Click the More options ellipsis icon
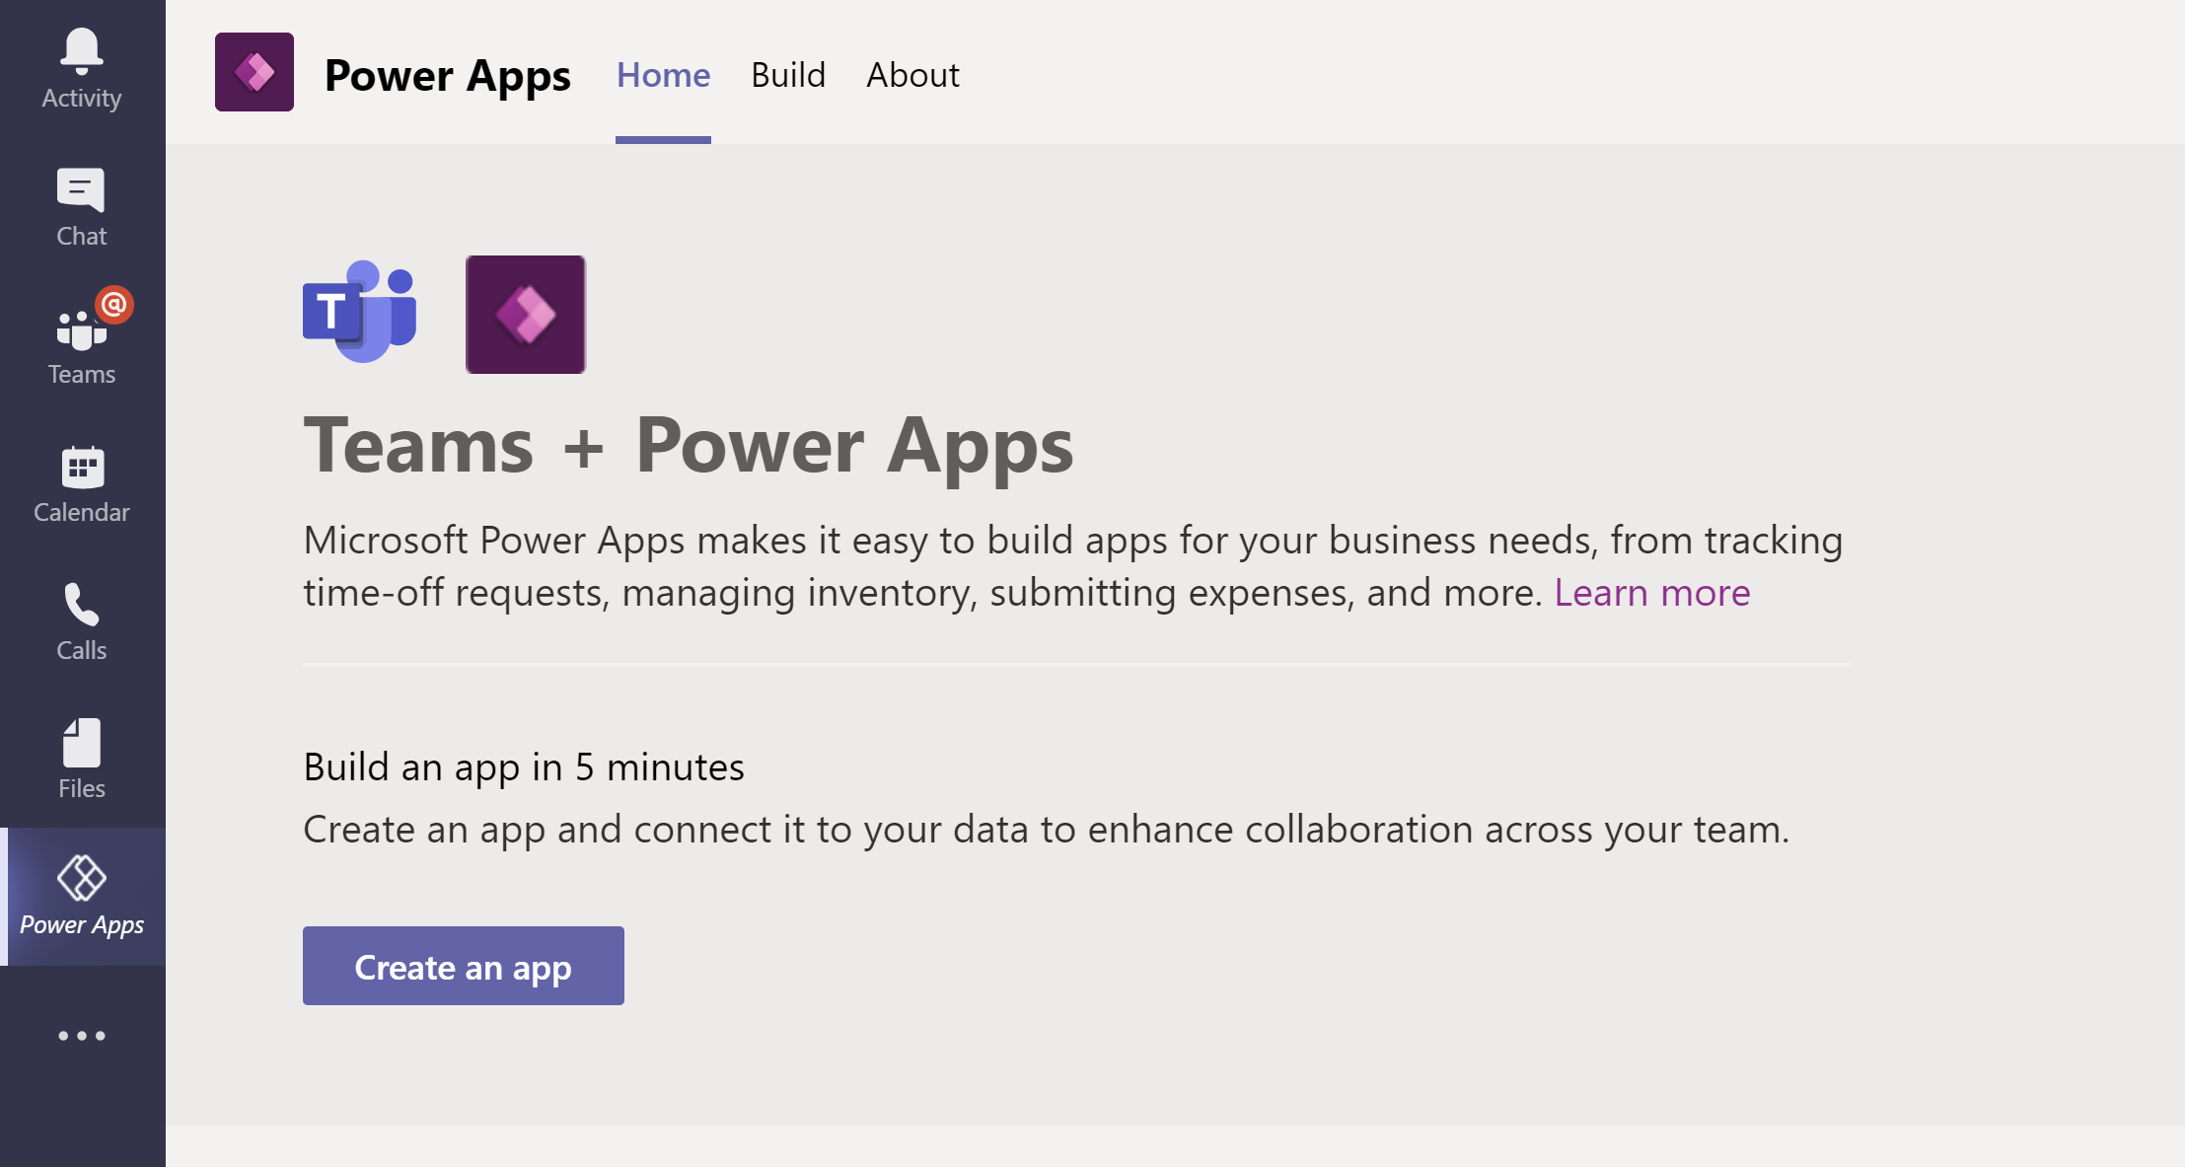The image size is (2185, 1167). (81, 1036)
